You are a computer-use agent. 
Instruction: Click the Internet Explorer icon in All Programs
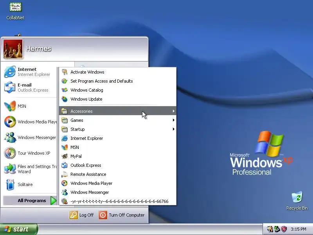[x=65, y=138]
